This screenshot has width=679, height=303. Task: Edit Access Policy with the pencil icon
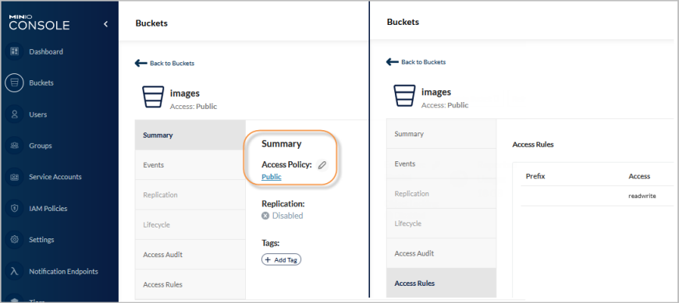pos(322,164)
